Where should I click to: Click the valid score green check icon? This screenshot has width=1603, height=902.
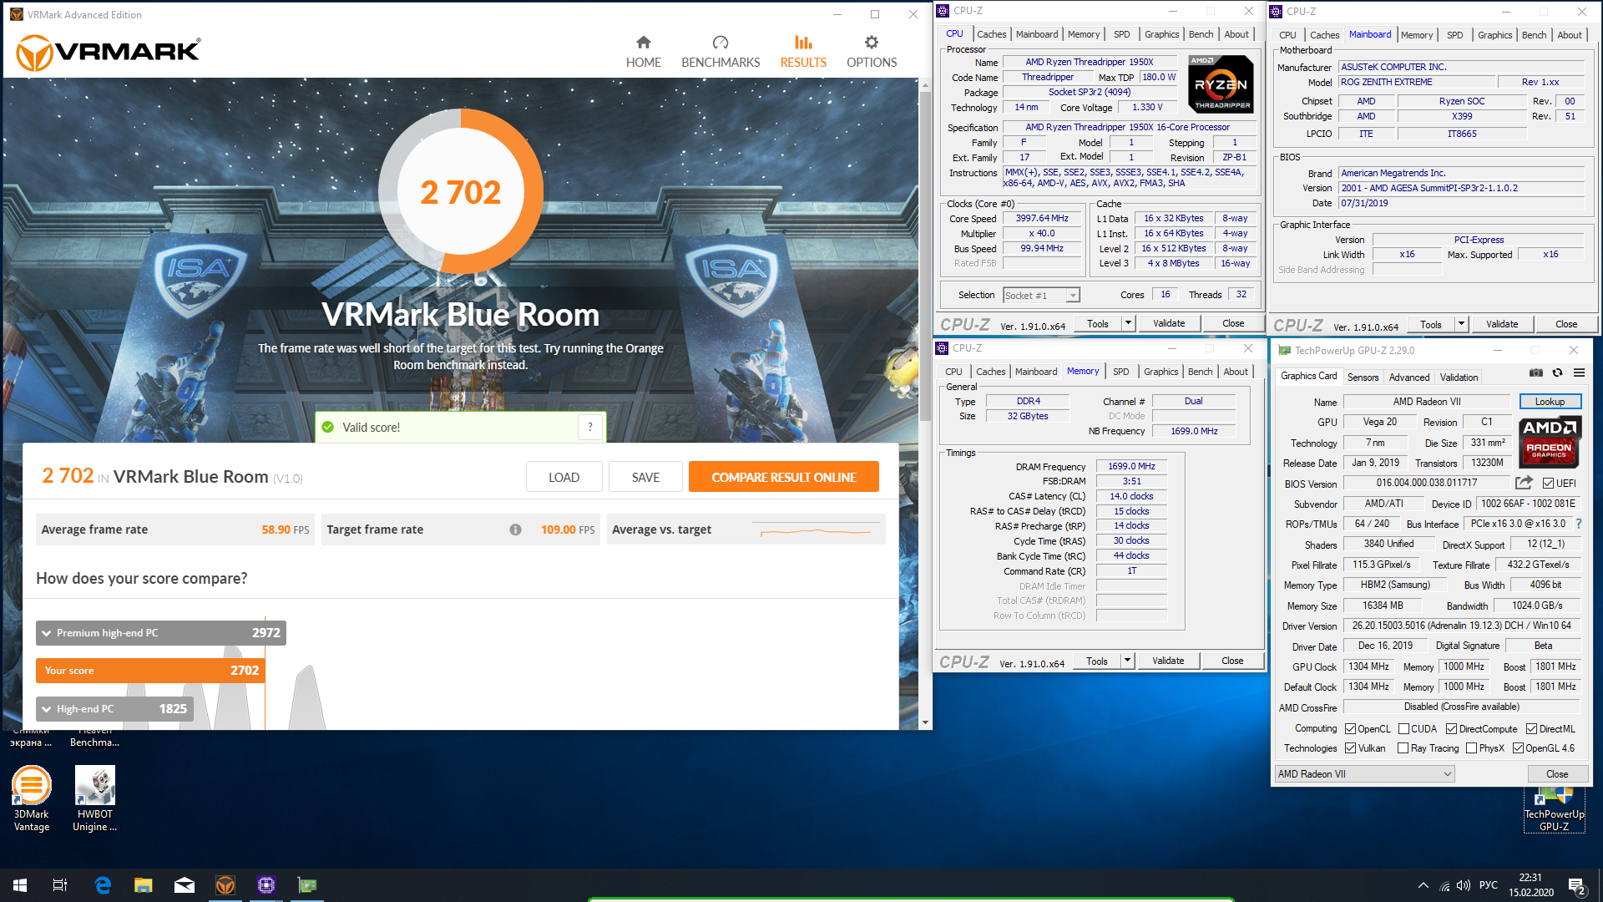[x=328, y=427]
